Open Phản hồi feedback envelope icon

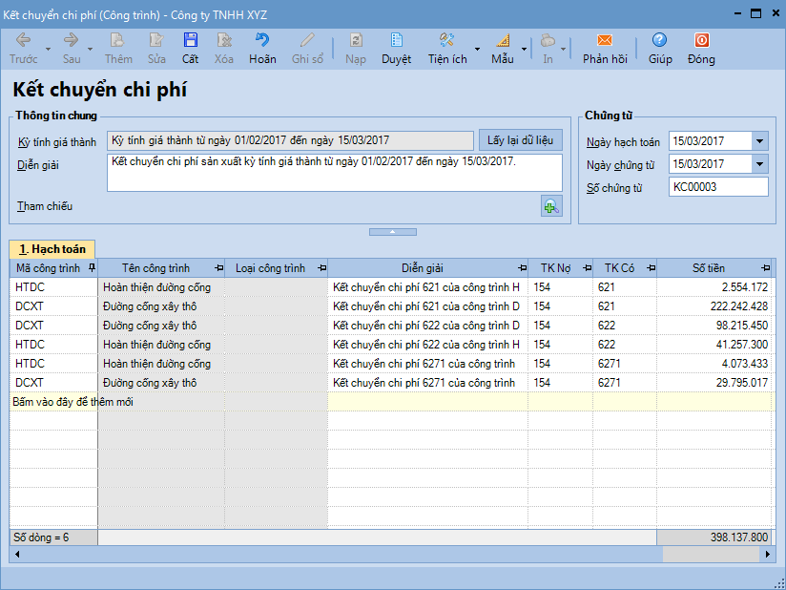605,40
